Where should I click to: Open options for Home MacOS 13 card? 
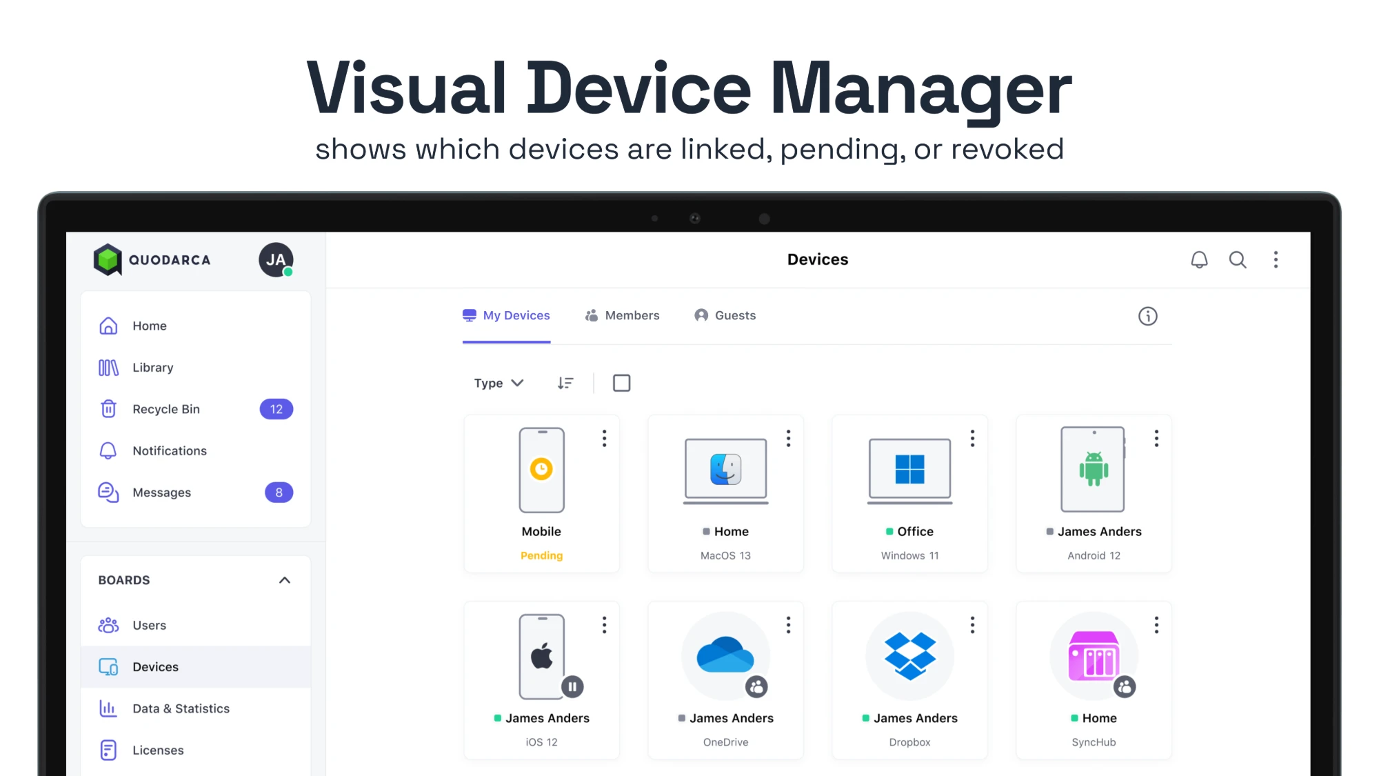[788, 439]
